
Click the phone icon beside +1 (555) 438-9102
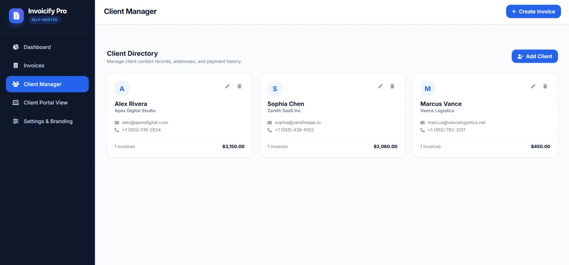point(270,130)
